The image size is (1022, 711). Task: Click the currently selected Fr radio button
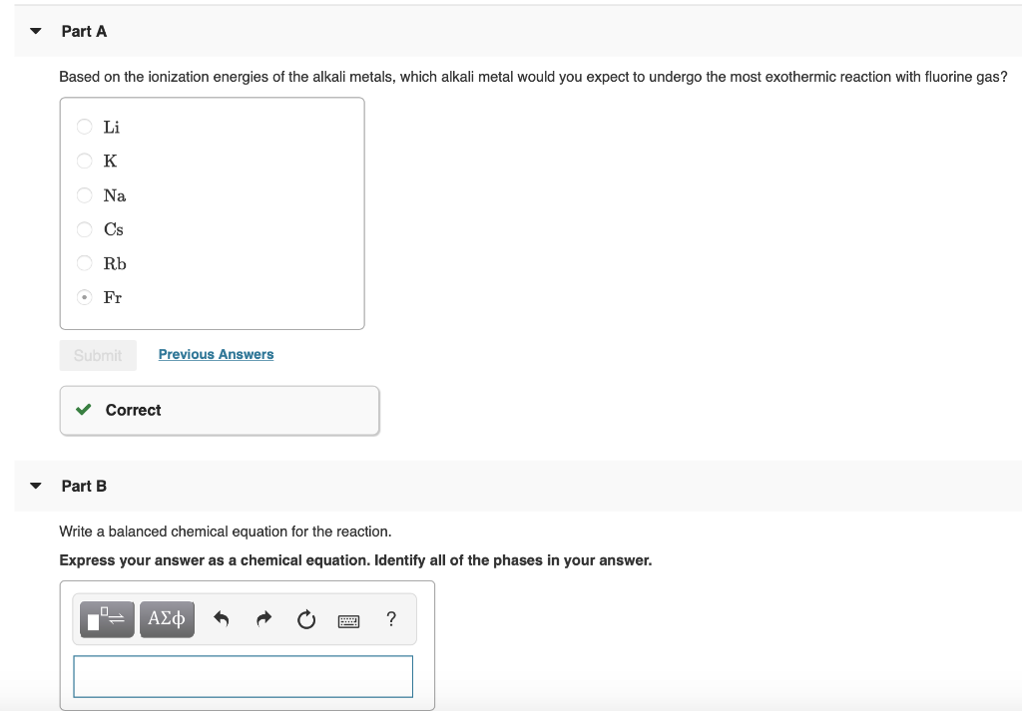click(85, 296)
